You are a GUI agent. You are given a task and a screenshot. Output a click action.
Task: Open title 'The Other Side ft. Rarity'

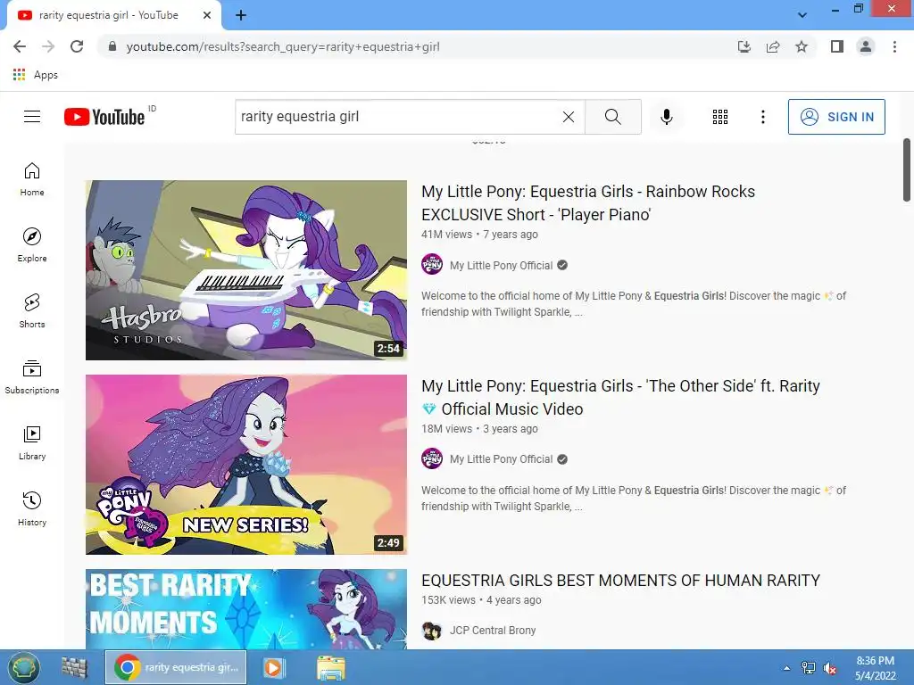[620, 397]
